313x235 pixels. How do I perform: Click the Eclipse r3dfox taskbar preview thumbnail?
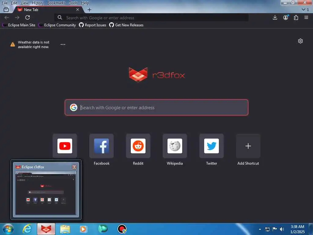46,193
